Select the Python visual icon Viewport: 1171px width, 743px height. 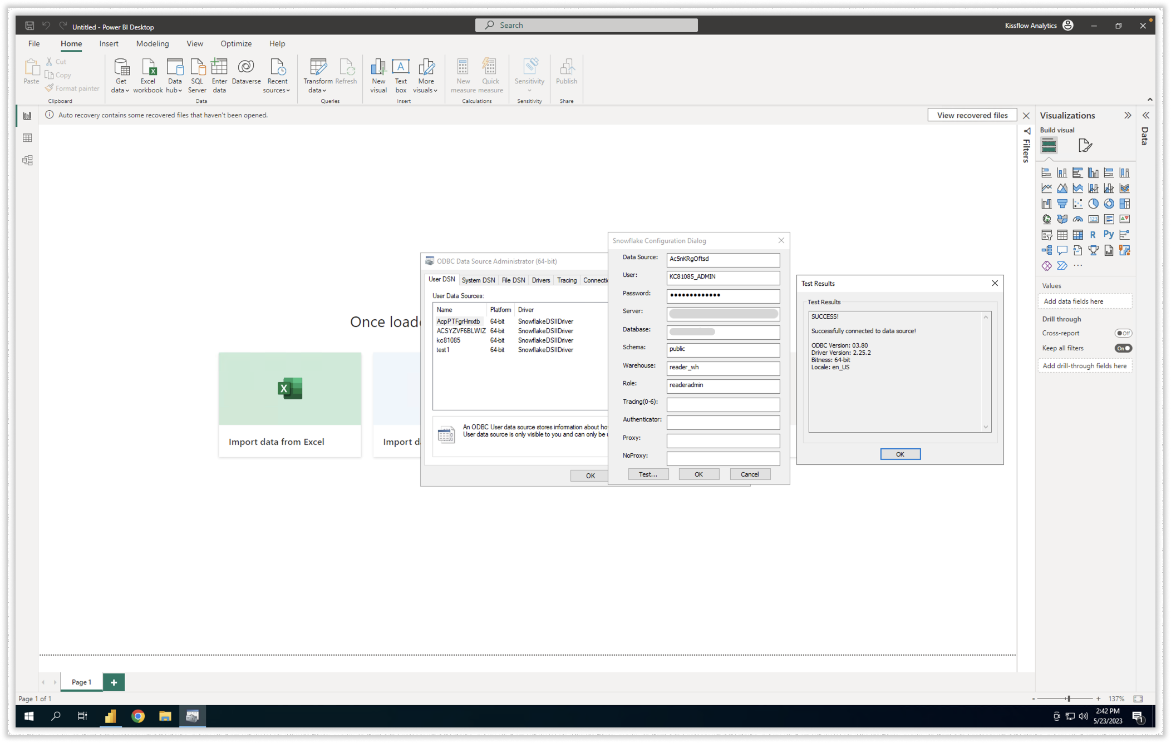[1109, 235]
